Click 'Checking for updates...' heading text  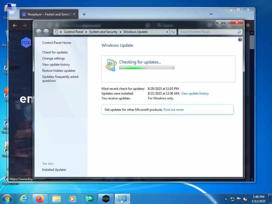(140, 62)
